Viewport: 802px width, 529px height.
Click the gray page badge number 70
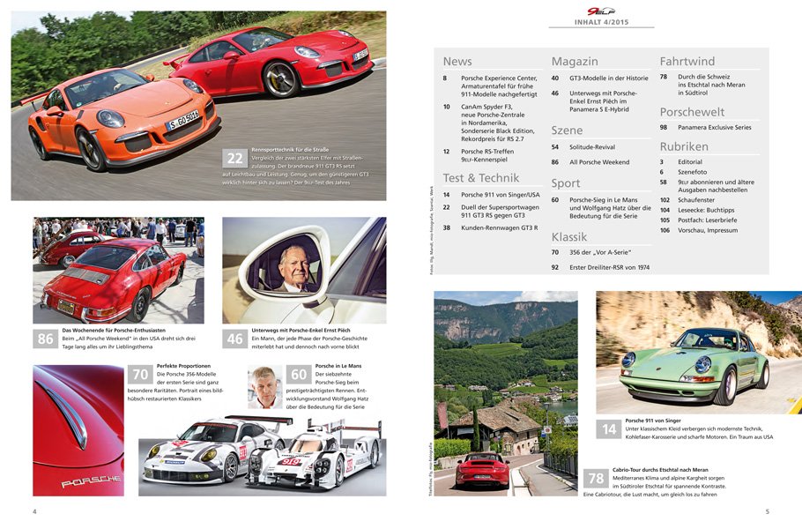coord(140,376)
